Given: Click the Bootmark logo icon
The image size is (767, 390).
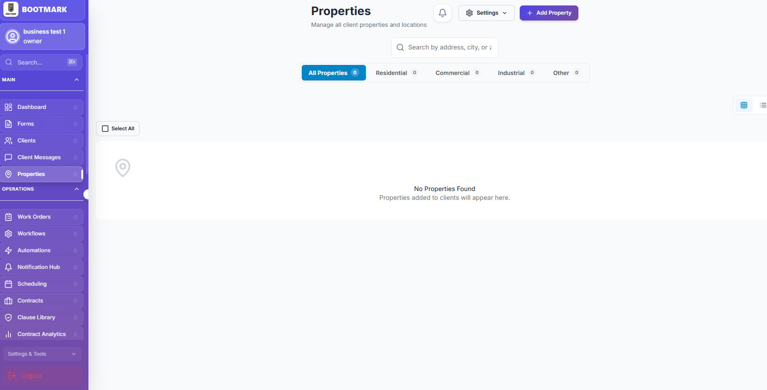Looking at the screenshot, I should click(11, 9).
